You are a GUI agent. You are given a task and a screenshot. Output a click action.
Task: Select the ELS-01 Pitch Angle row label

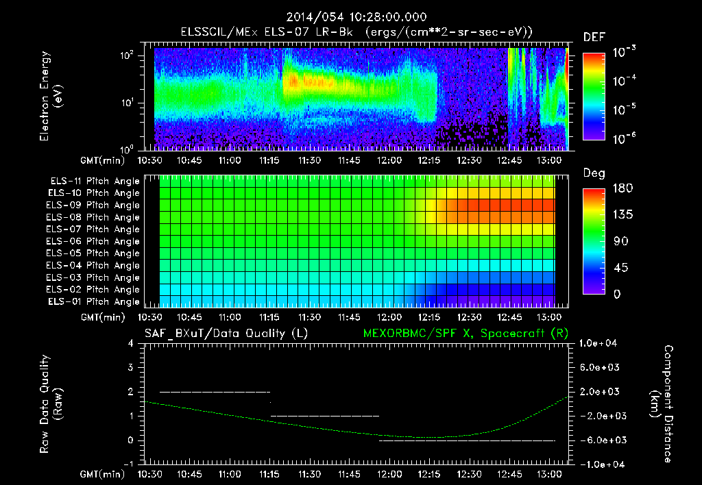94,301
